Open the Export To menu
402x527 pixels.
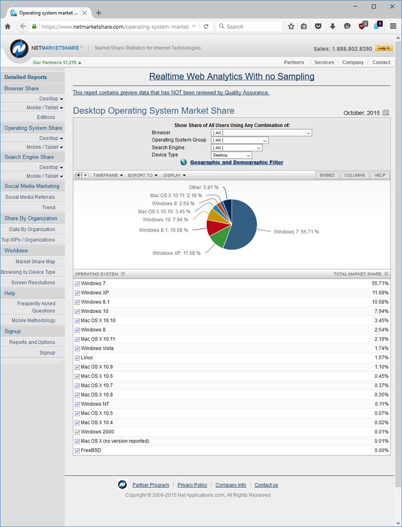(143, 175)
